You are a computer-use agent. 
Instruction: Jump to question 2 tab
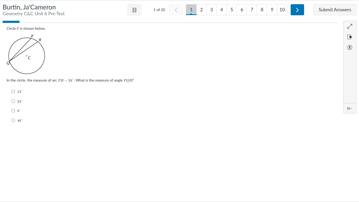coord(201,10)
